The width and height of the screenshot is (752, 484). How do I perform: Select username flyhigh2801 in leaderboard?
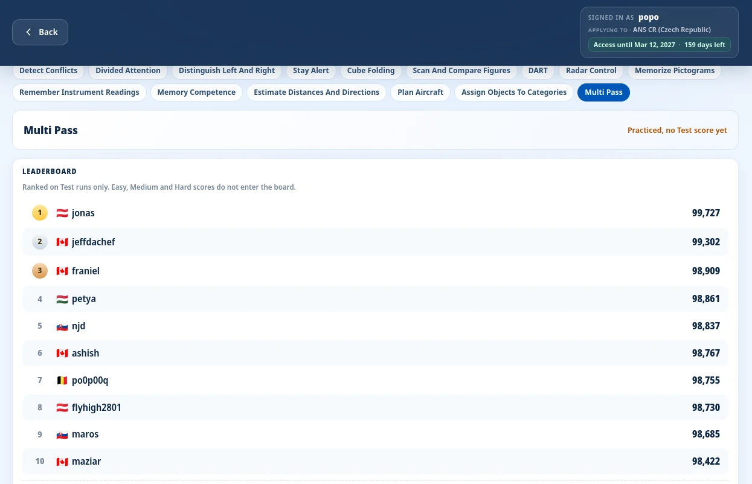tap(97, 407)
